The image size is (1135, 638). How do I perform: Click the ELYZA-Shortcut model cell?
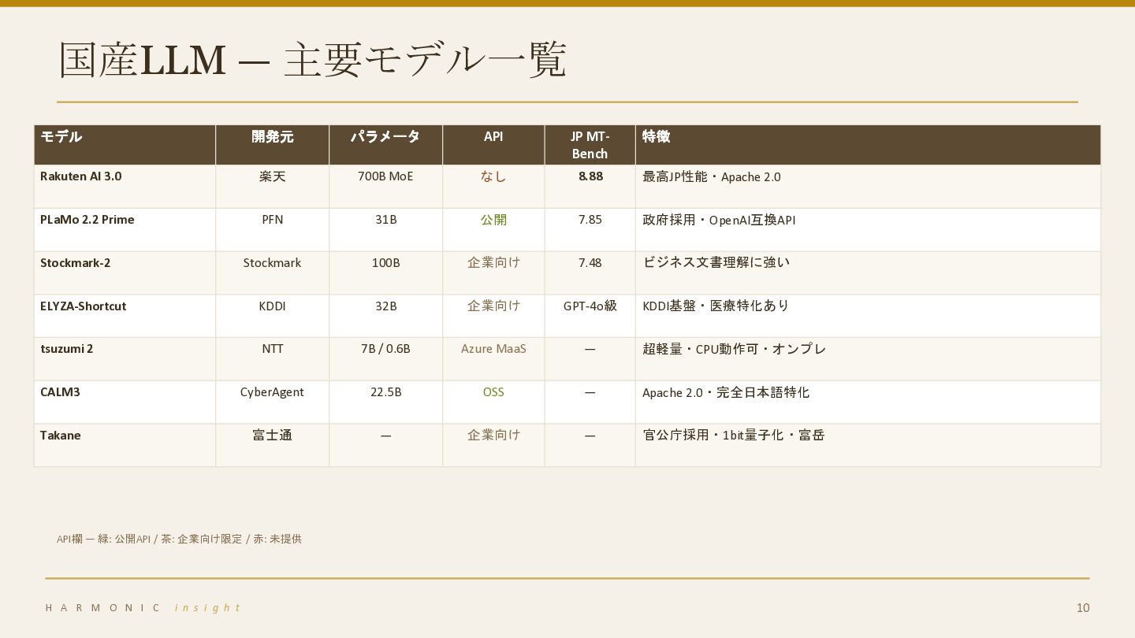pos(125,316)
